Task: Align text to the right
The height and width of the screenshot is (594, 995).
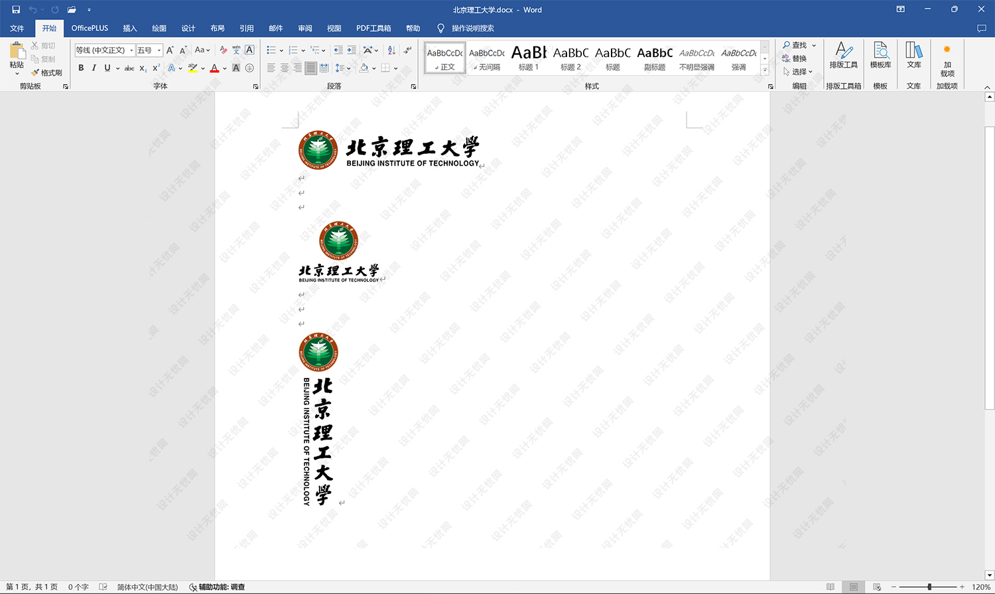Action: [298, 68]
